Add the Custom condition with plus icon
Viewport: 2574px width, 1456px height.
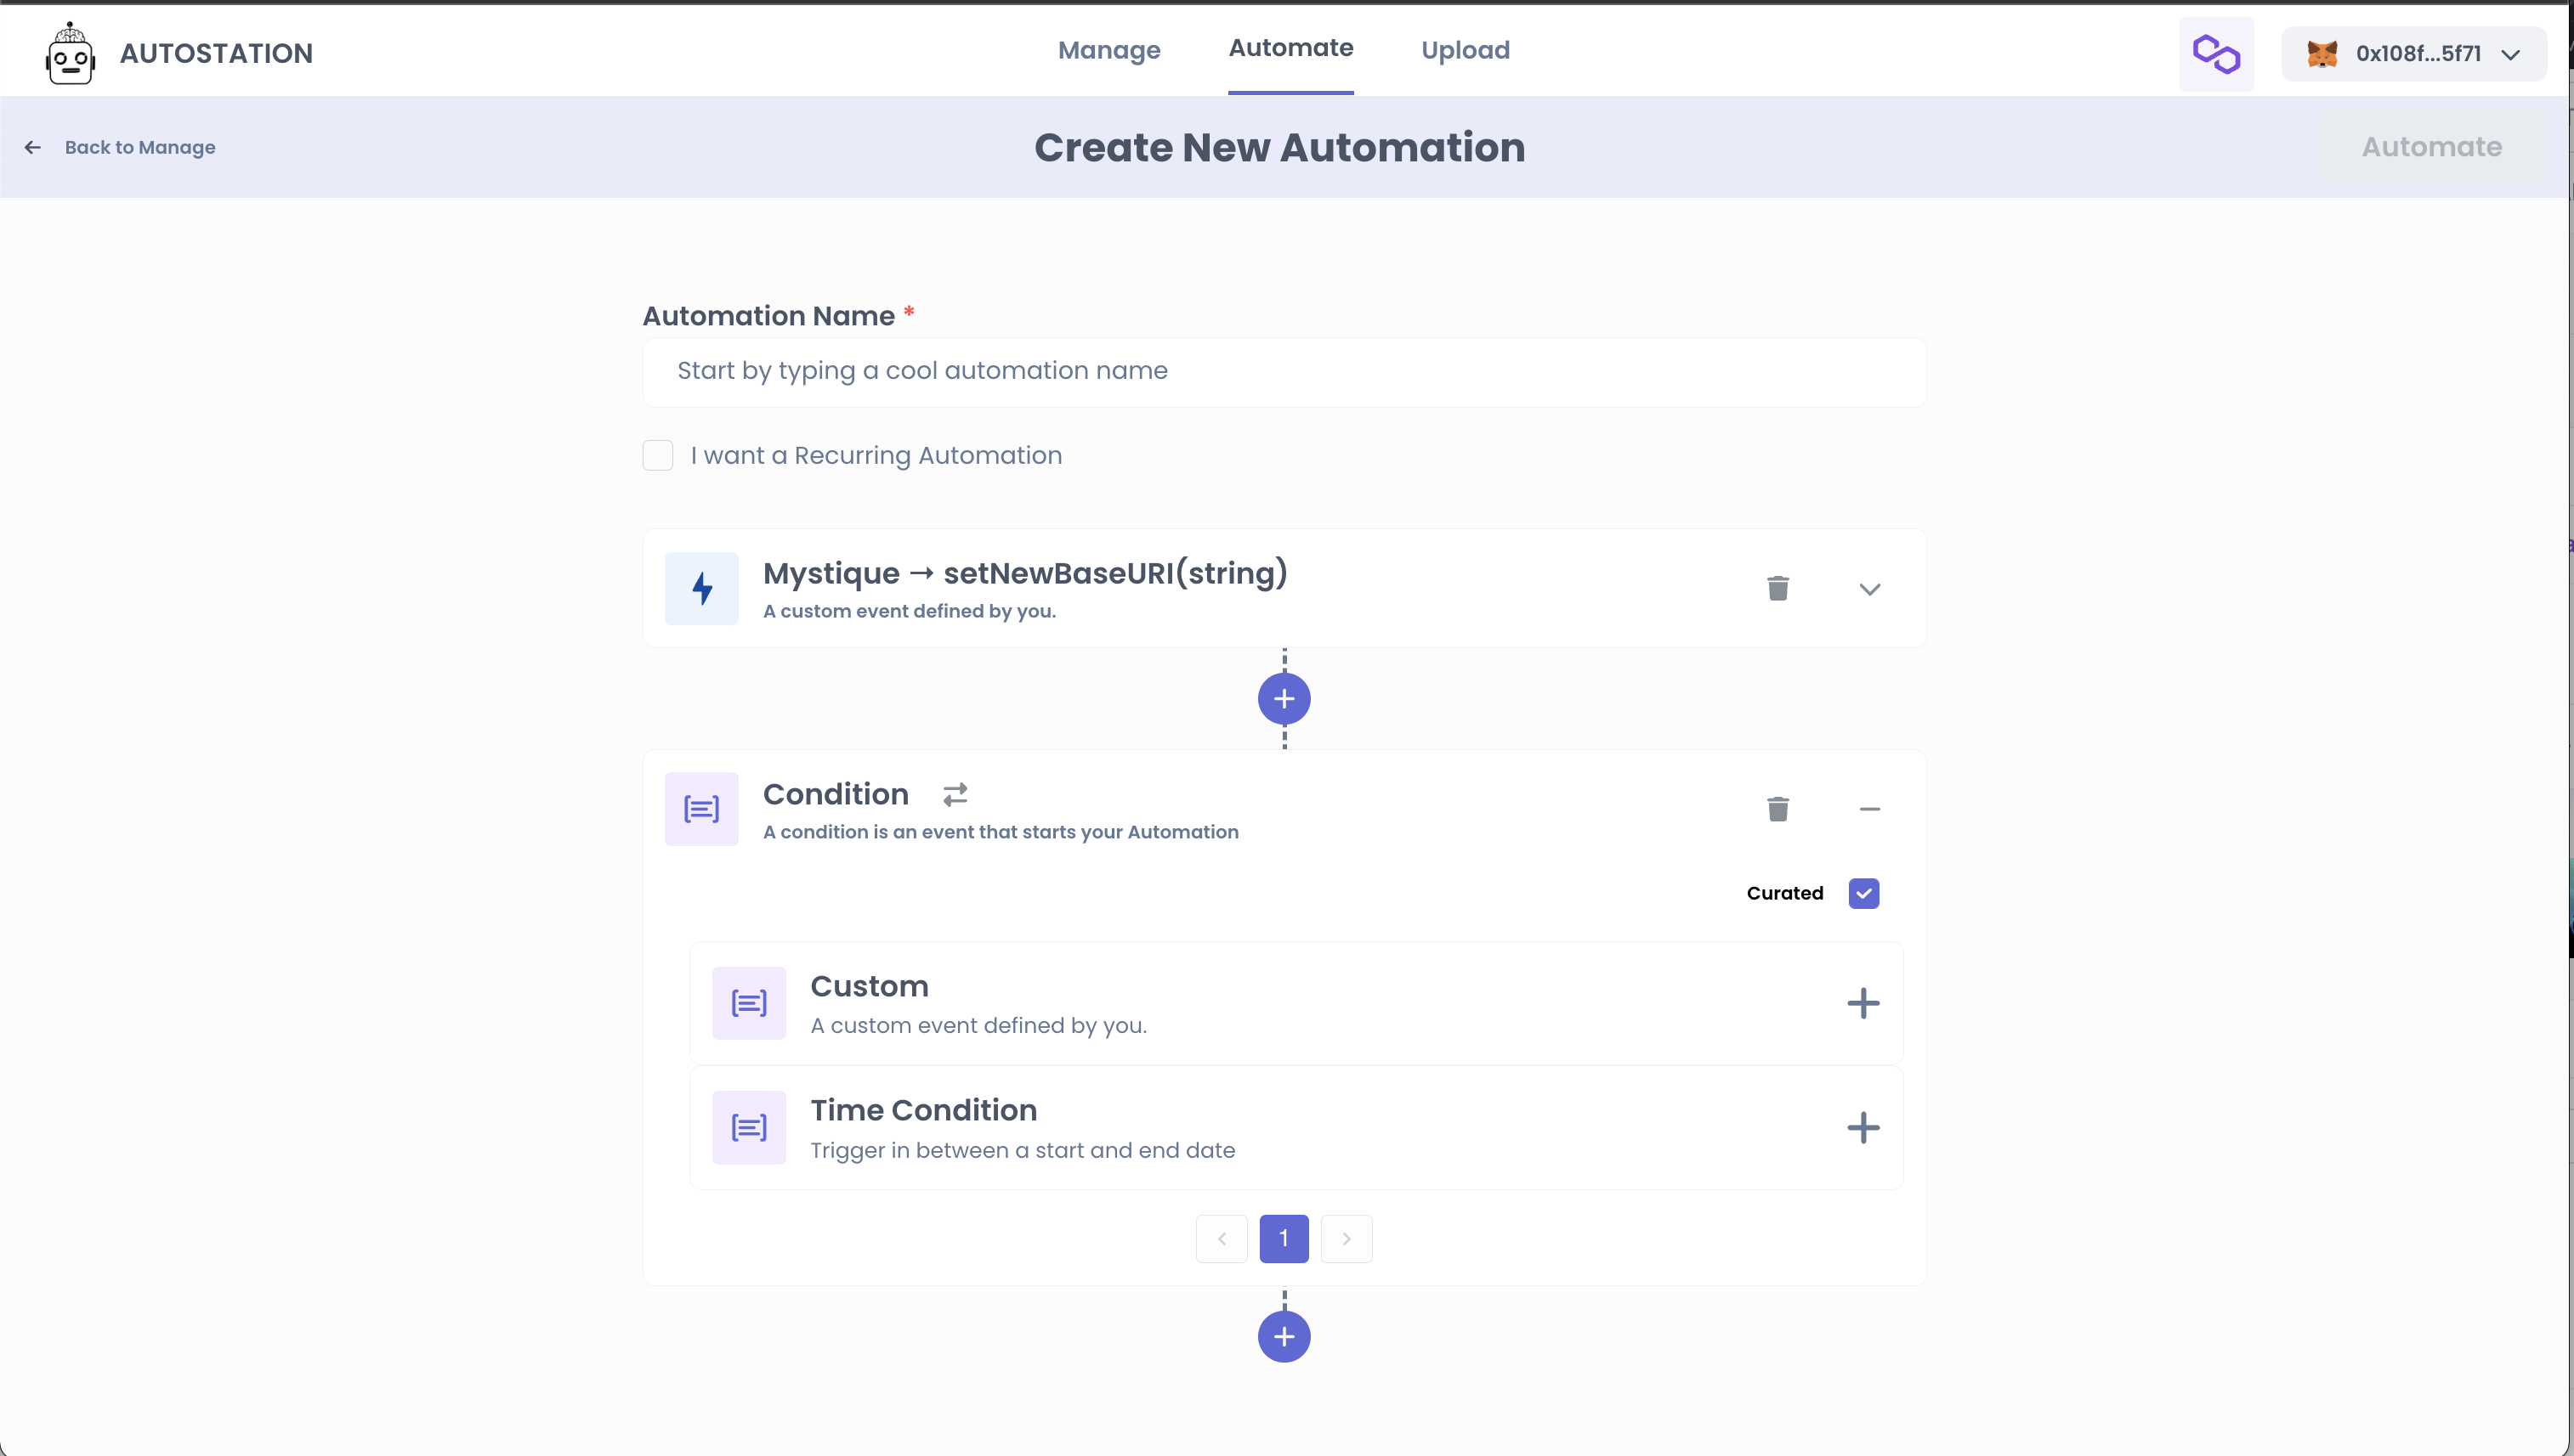pos(1862,1003)
